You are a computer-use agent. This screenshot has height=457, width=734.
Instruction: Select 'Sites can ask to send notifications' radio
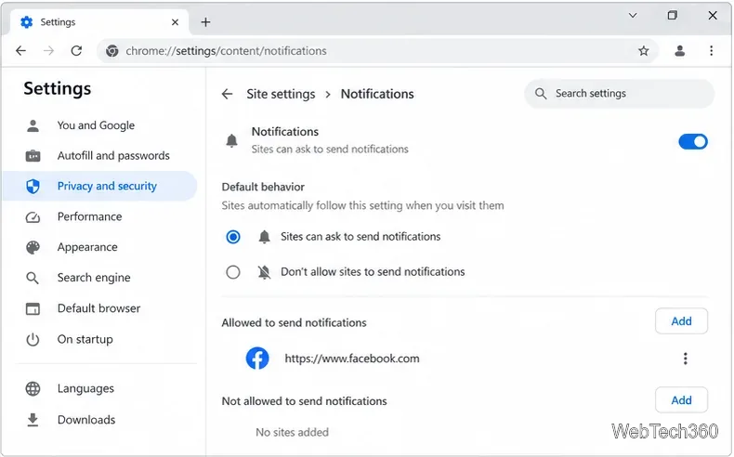coord(233,237)
